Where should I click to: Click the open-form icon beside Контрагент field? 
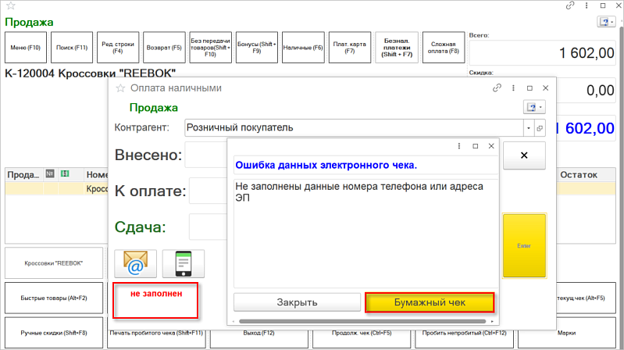click(539, 127)
